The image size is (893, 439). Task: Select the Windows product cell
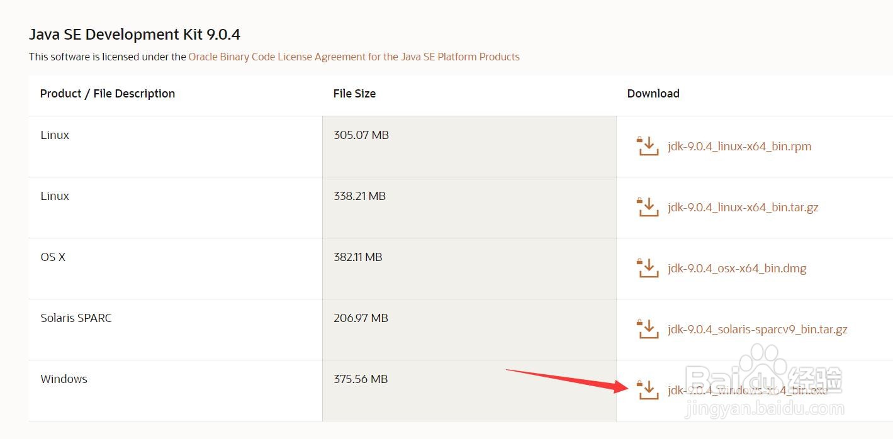pyautogui.click(x=64, y=379)
